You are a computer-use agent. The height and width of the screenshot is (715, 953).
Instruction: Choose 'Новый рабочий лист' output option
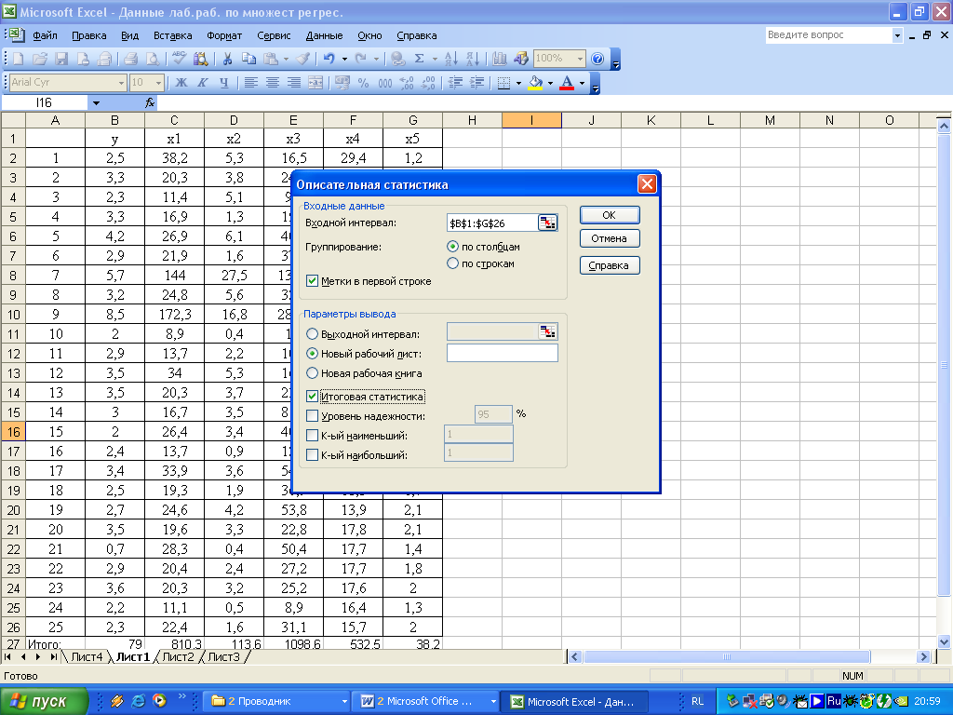312,353
